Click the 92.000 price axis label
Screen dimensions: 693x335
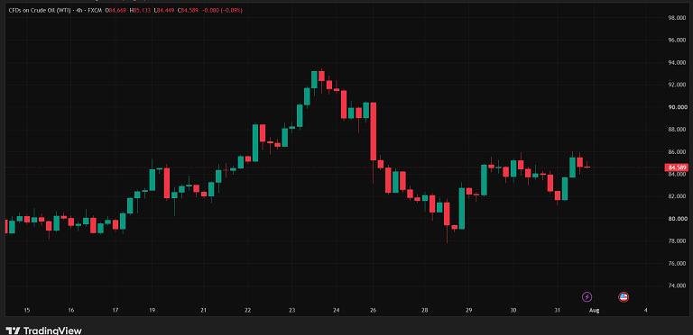click(677, 85)
